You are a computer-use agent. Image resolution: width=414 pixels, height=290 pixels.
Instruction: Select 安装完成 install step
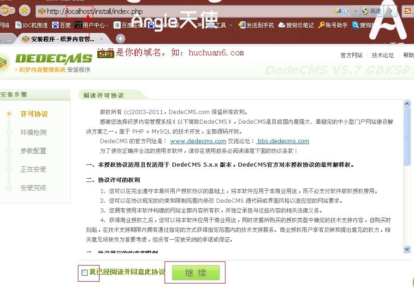point(33,187)
